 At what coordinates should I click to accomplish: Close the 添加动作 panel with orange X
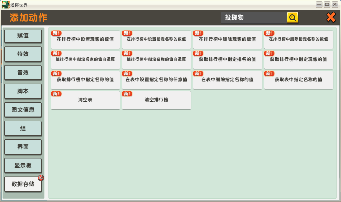(331, 18)
